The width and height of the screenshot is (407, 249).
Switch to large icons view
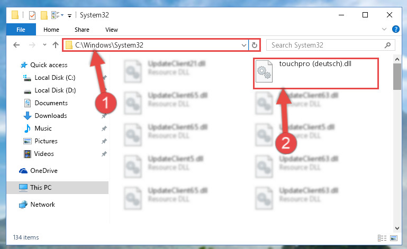tap(394, 238)
